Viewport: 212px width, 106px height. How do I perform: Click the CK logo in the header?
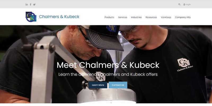click(31, 17)
